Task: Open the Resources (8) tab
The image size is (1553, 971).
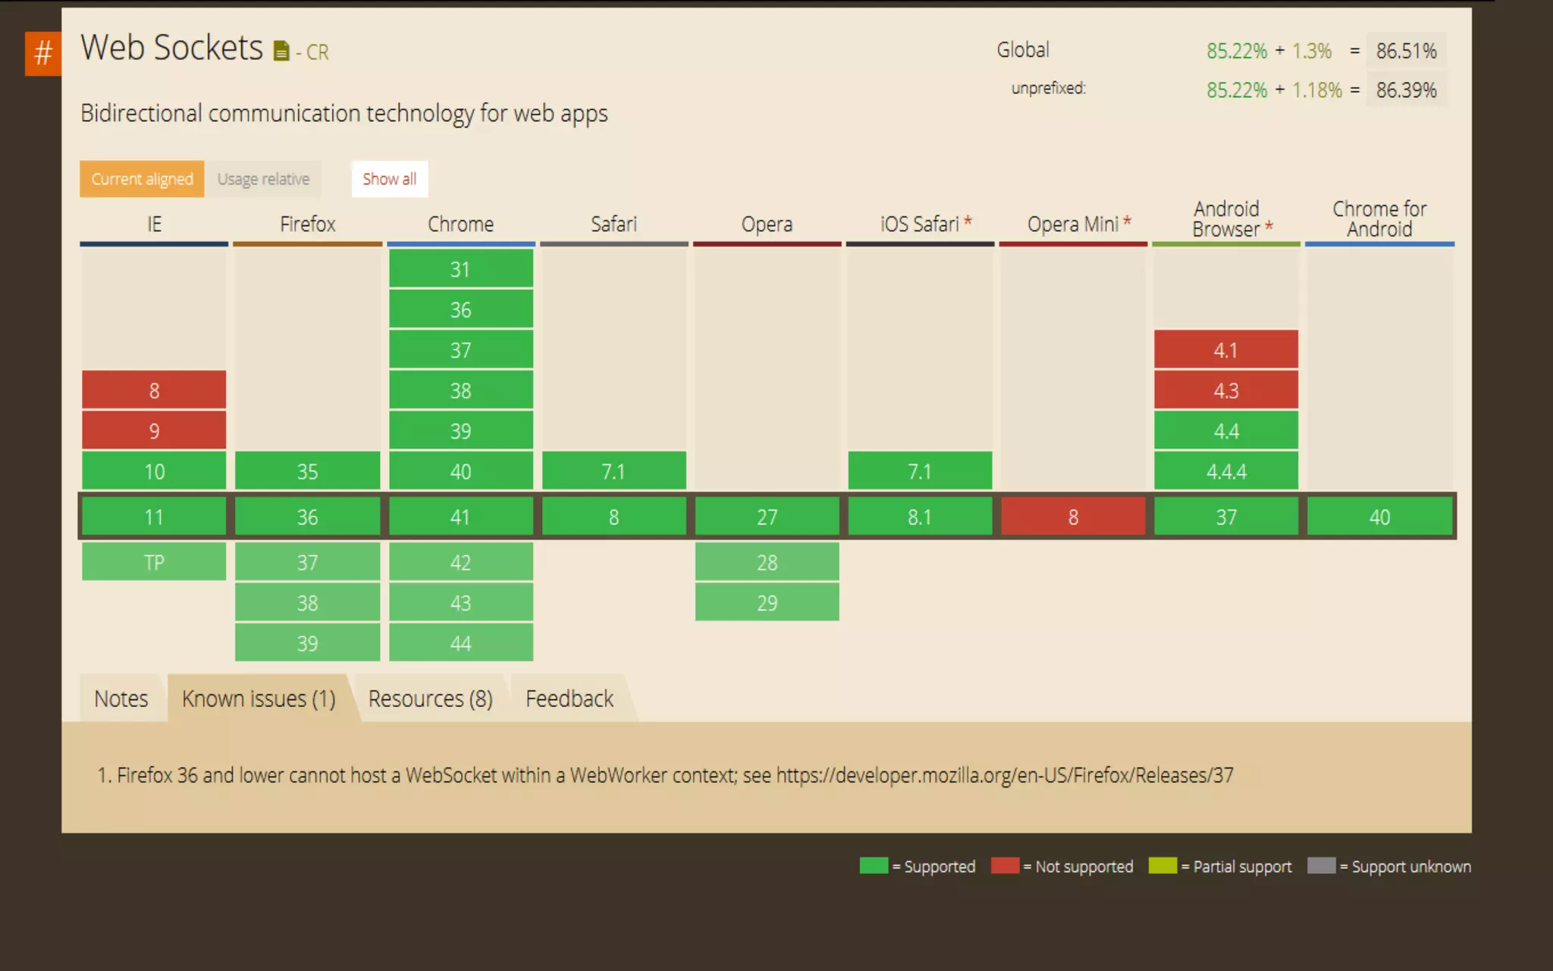Action: coord(430,698)
